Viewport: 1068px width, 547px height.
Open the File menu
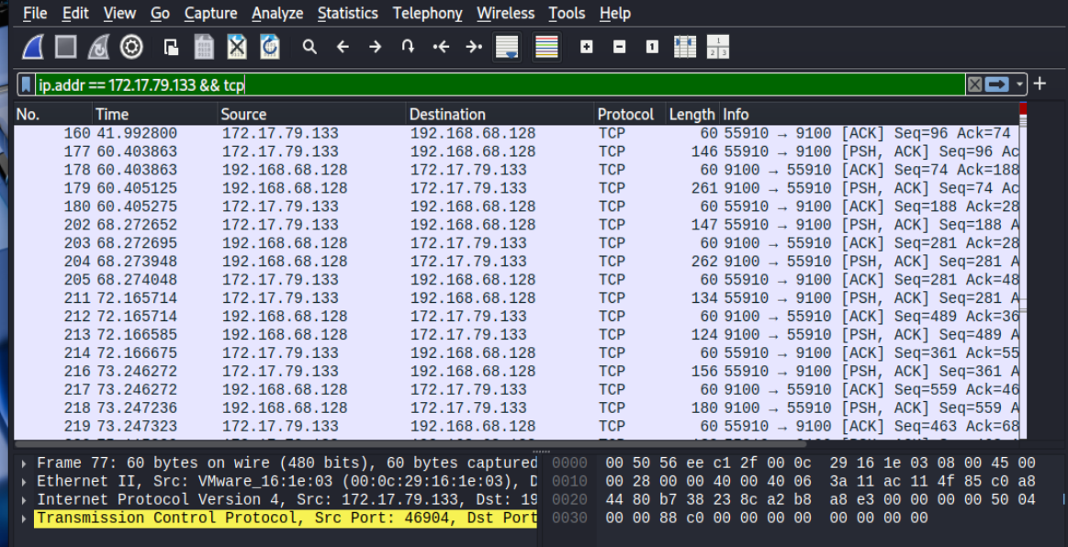click(35, 13)
